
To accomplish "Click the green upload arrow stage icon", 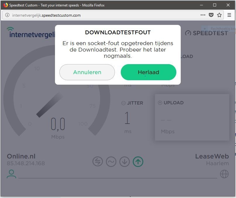I will 138,161.
